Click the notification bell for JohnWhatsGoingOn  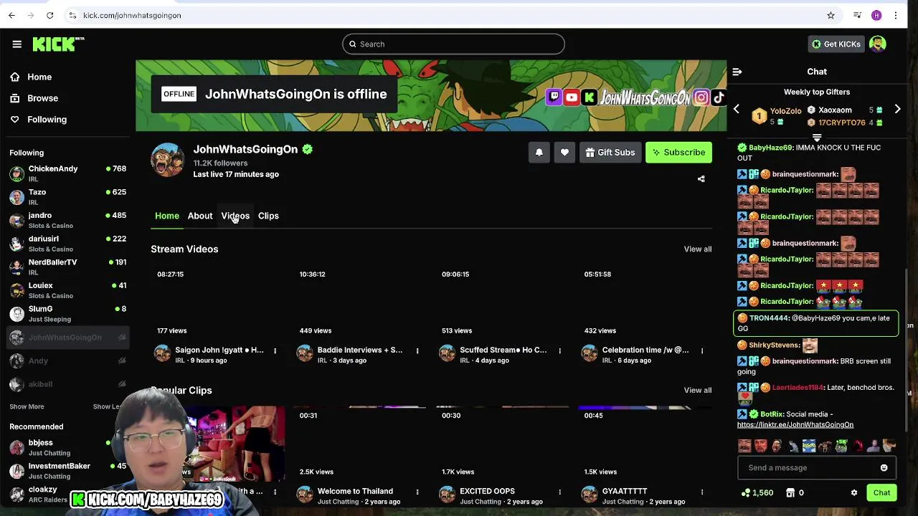click(x=539, y=152)
